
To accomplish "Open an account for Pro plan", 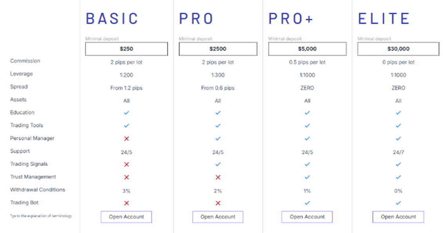I will pyautogui.click(x=218, y=217).
